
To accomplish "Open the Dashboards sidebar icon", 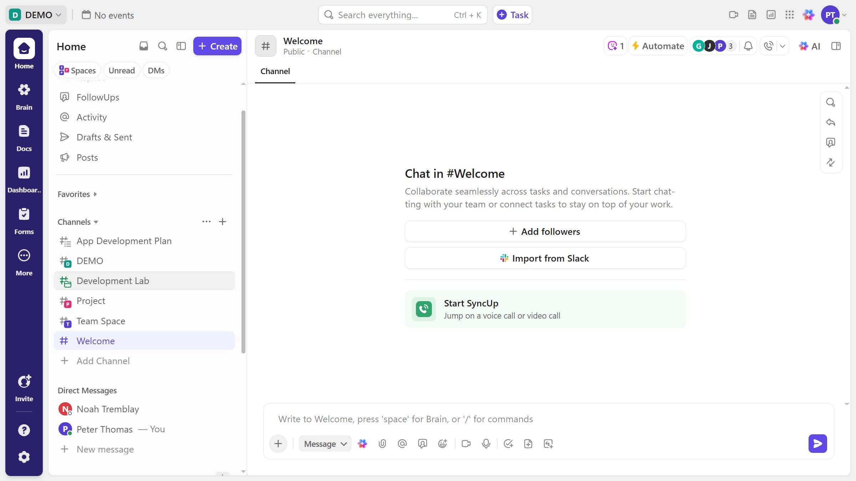I will point(24,177).
